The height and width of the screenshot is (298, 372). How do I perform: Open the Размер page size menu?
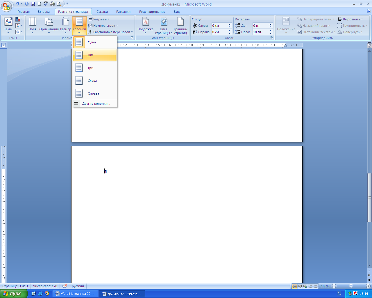coord(66,25)
